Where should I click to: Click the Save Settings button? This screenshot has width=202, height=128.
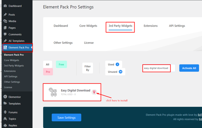point(66,118)
